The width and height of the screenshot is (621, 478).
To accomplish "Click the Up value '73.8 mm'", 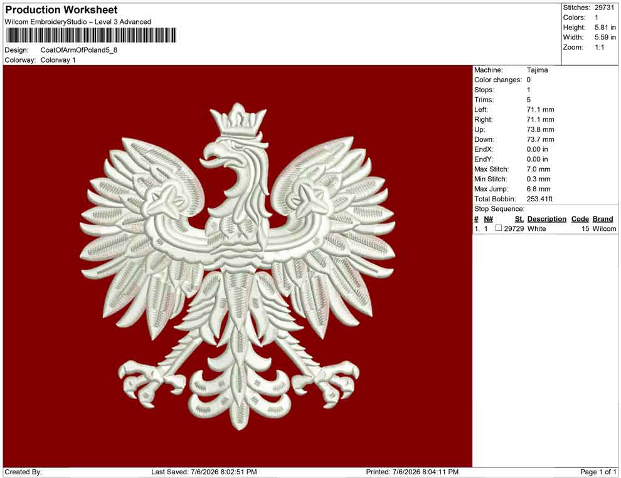I will 540,129.
